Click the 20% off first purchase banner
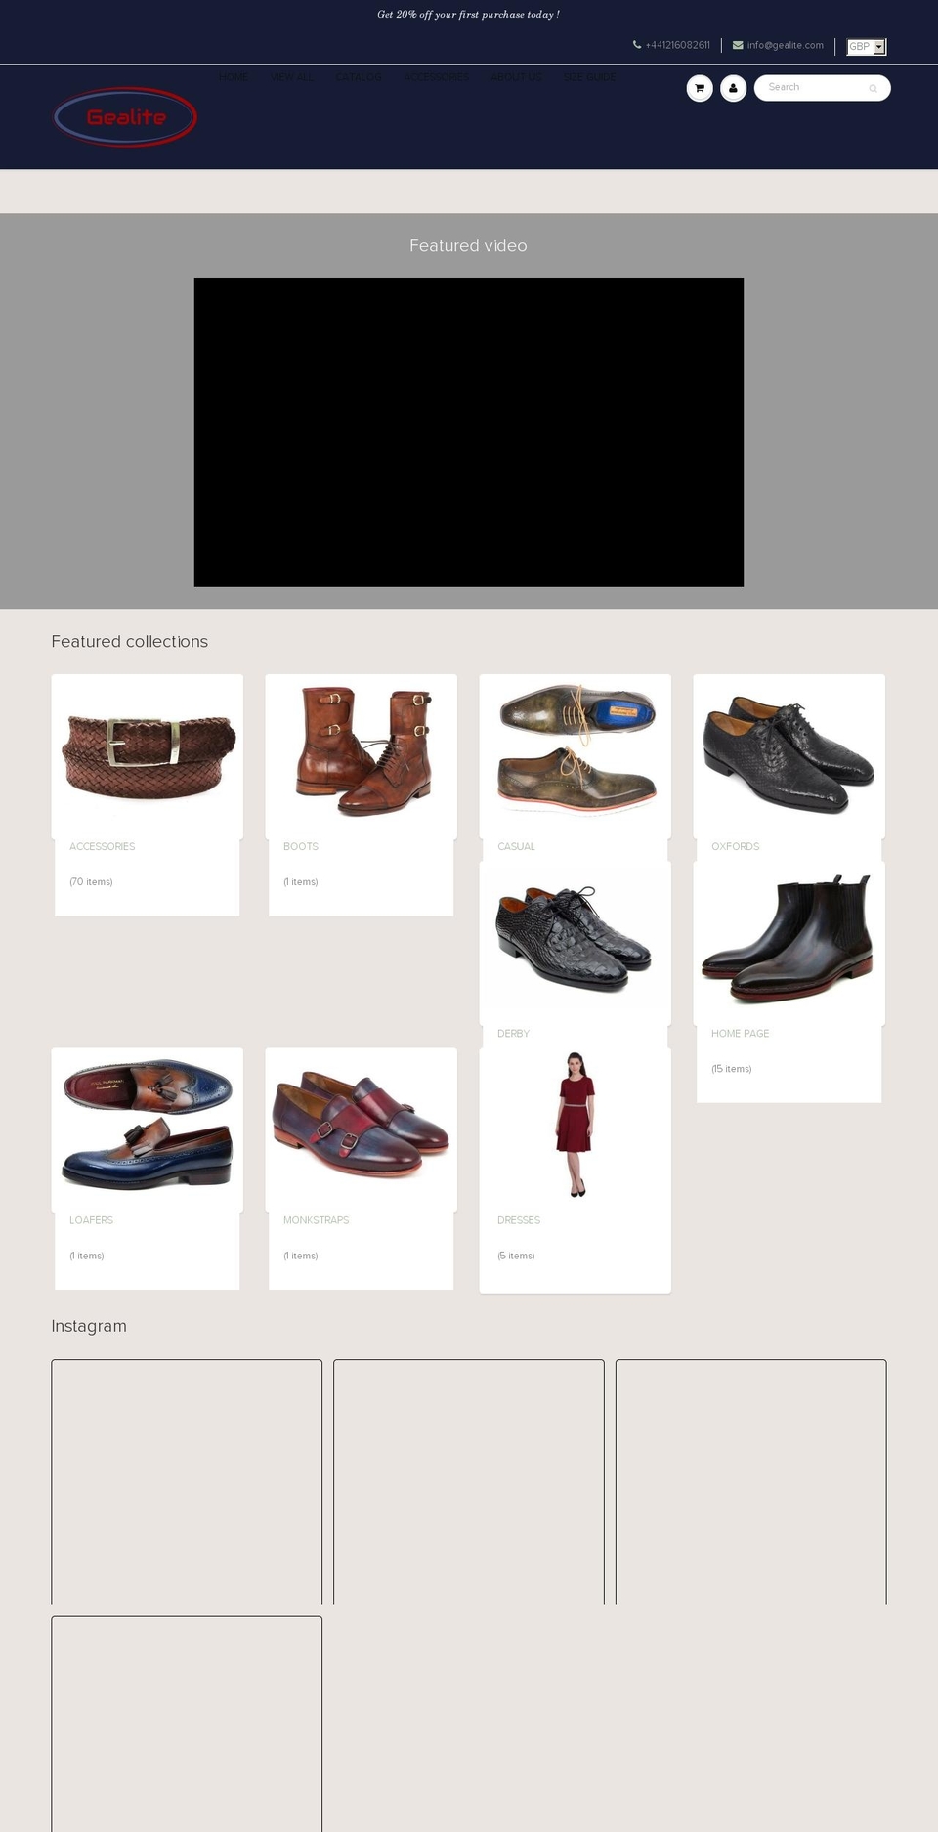The width and height of the screenshot is (938, 1832). pos(469,15)
